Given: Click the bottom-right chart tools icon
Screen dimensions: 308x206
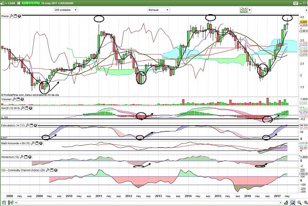Looking at the screenshot, I should pyautogui.click(x=286, y=202).
